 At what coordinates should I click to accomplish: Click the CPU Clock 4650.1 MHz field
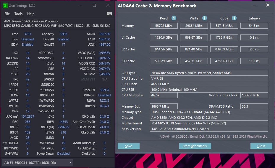pos(209,84)
